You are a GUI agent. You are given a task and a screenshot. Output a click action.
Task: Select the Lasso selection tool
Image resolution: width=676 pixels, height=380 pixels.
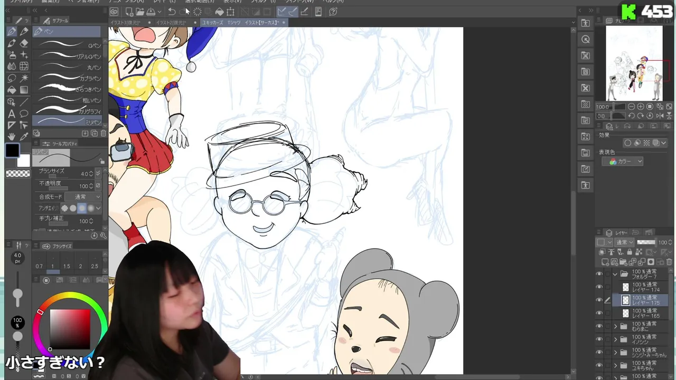(x=12, y=78)
